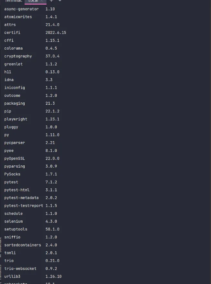The image size is (211, 284).
Task: Click the trio-websocket package name
Action: pos(20,269)
